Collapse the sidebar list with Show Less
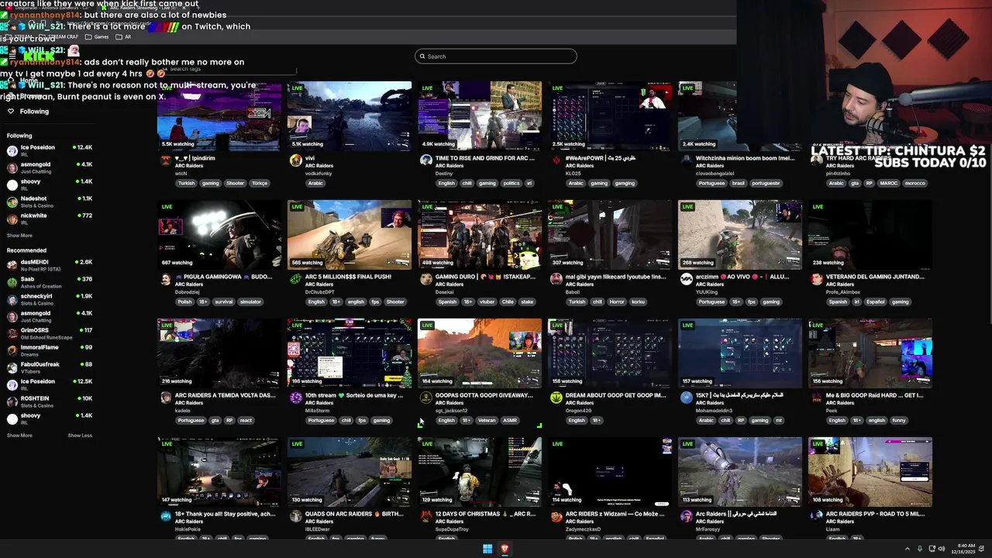 80,436
